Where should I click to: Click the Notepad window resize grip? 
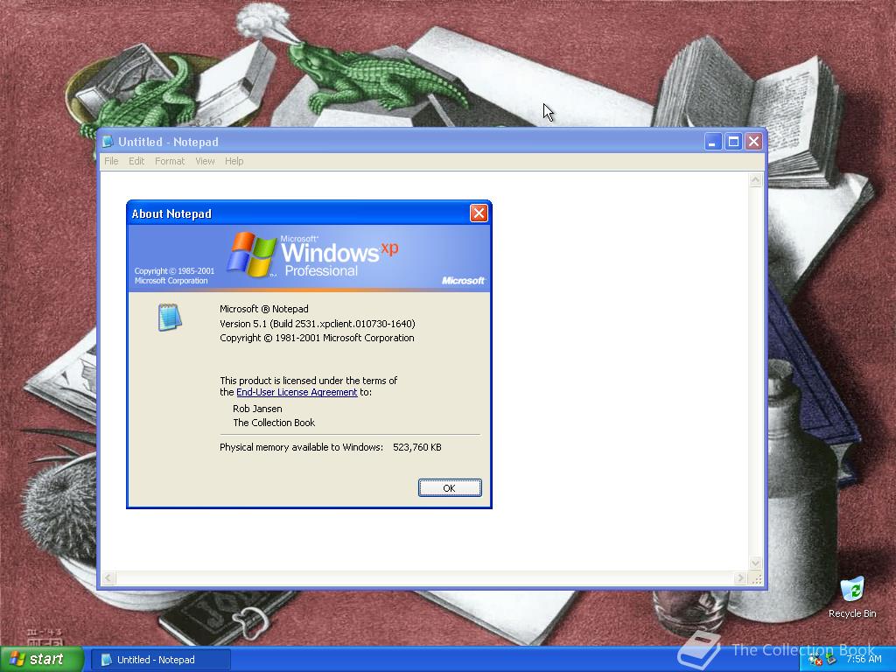[x=757, y=579]
